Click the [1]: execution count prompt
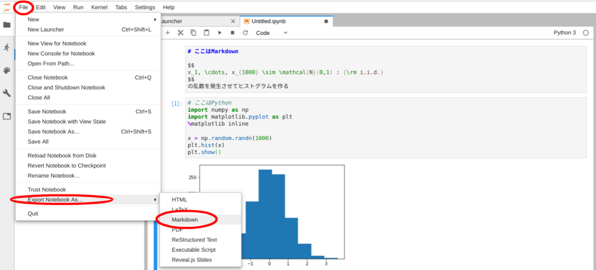This screenshot has width=596, height=270. pyautogui.click(x=177, y=103)
